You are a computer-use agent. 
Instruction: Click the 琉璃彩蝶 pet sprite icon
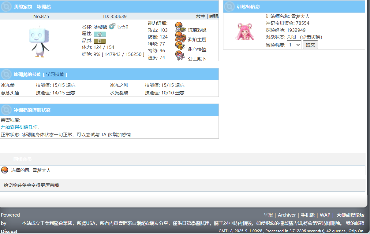180,27
